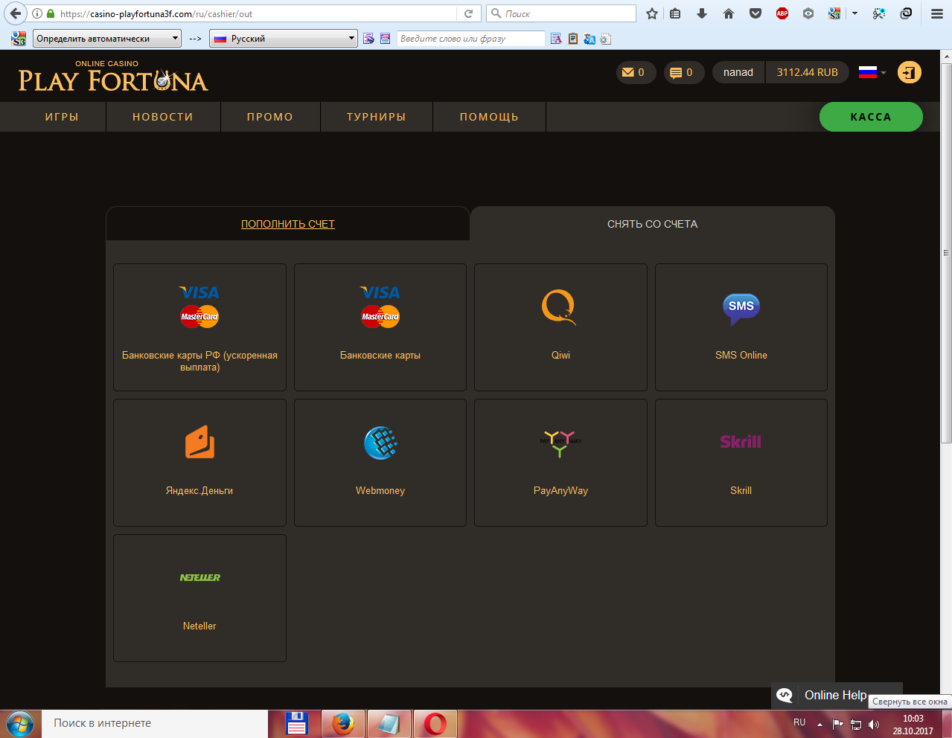Show hidden system tray icons arrow
The width and height of the screenshot is (952, 738).
(820, 724)
